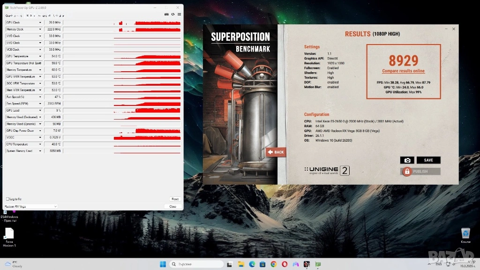Expand CPU Temperature sensor dropdown
The image size is (480, 270).
point(40,144)
